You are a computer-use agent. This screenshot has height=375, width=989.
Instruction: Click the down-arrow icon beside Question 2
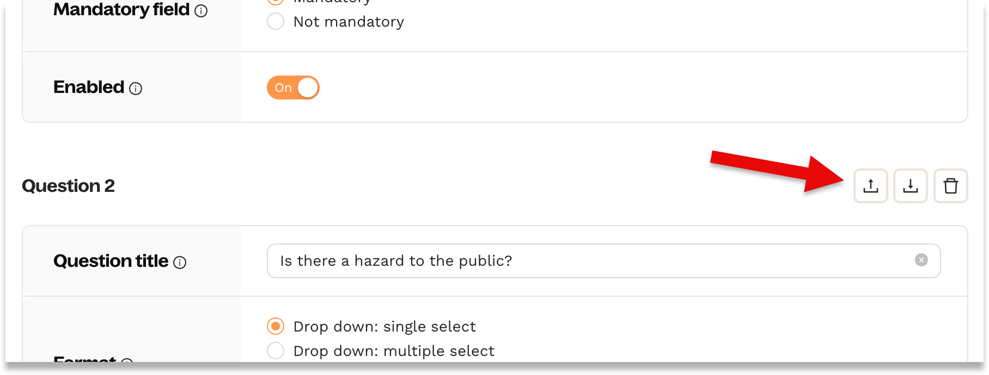coord(910,186)
